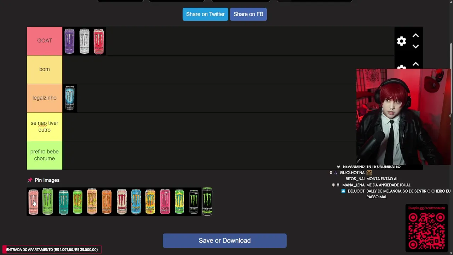This screenshot has width=453, height=255.
Task: Pick the green can with orange logo
Action: pos(78,202)
